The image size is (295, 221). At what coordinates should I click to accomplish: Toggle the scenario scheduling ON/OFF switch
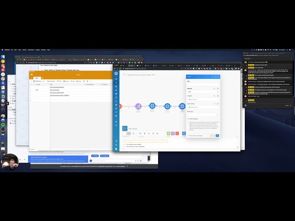point(126,134)
